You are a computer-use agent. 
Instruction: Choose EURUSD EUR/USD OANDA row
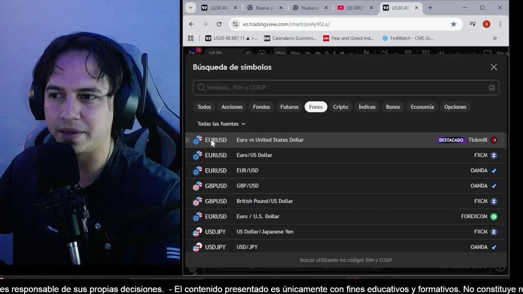pyautogui.click(x=346, y=170)
